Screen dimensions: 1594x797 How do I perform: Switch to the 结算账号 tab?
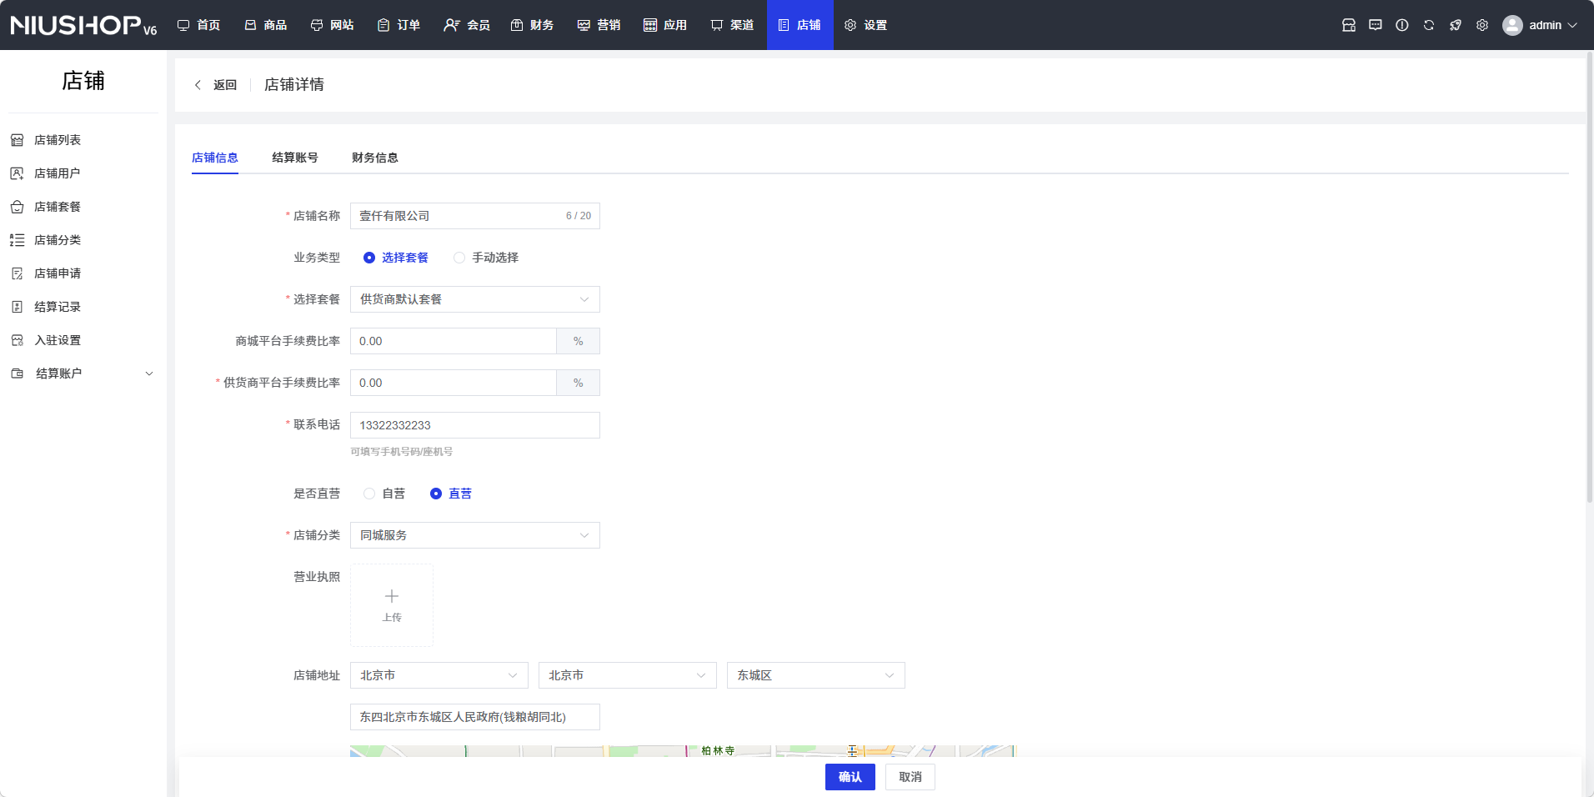[294, 158]
